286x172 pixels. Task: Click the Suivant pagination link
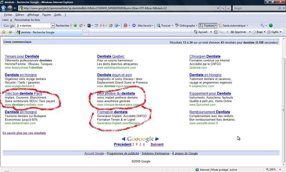(157, 144)
